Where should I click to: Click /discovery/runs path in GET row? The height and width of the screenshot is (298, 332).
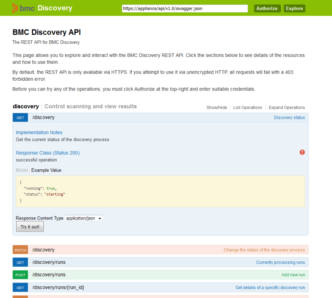[49, 262]
